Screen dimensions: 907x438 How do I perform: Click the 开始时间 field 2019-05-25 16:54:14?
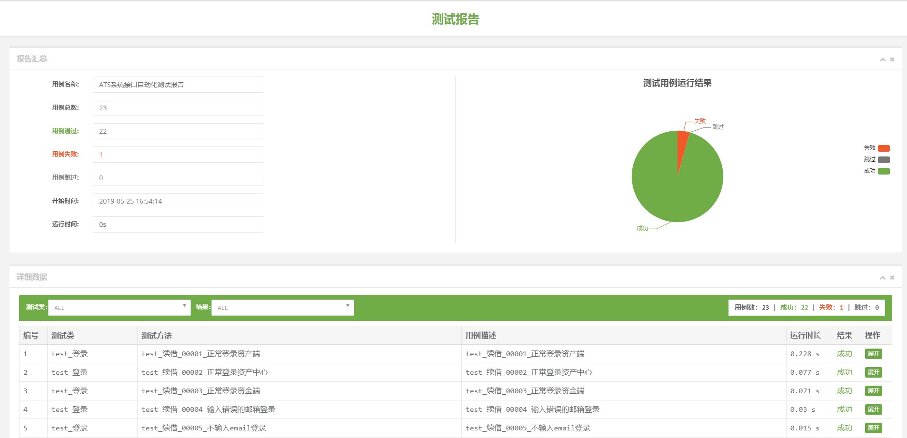[x=178, y=201]
